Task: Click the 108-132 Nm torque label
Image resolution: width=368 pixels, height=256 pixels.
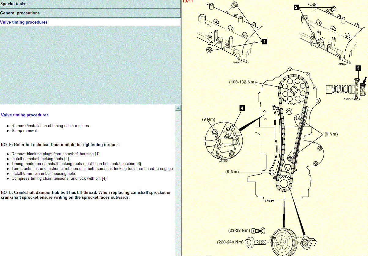Action: (242, 82)
